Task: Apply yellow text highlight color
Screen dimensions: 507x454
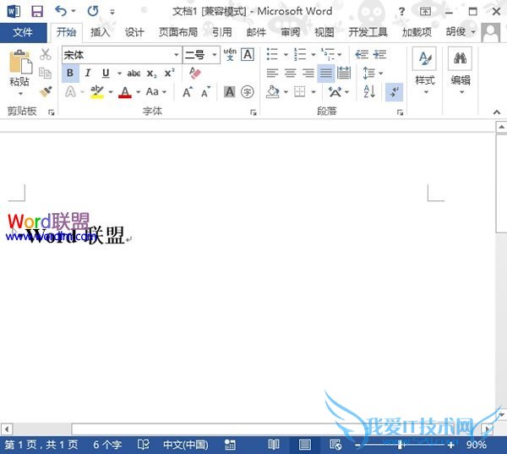Action: pyautogui.click(x=97, y=92)
